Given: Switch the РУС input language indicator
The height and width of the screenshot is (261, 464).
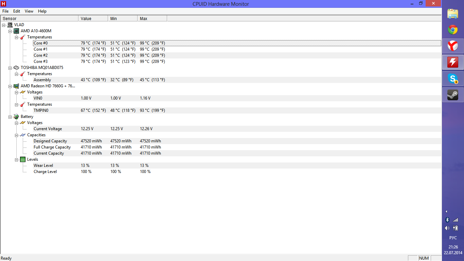Looking at the screenshot, I should [453, 238].
